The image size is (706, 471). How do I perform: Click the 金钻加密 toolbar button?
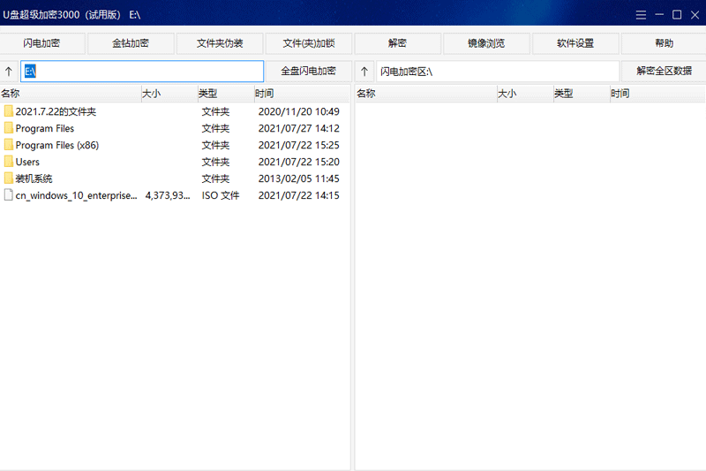(x=131, y=43)
